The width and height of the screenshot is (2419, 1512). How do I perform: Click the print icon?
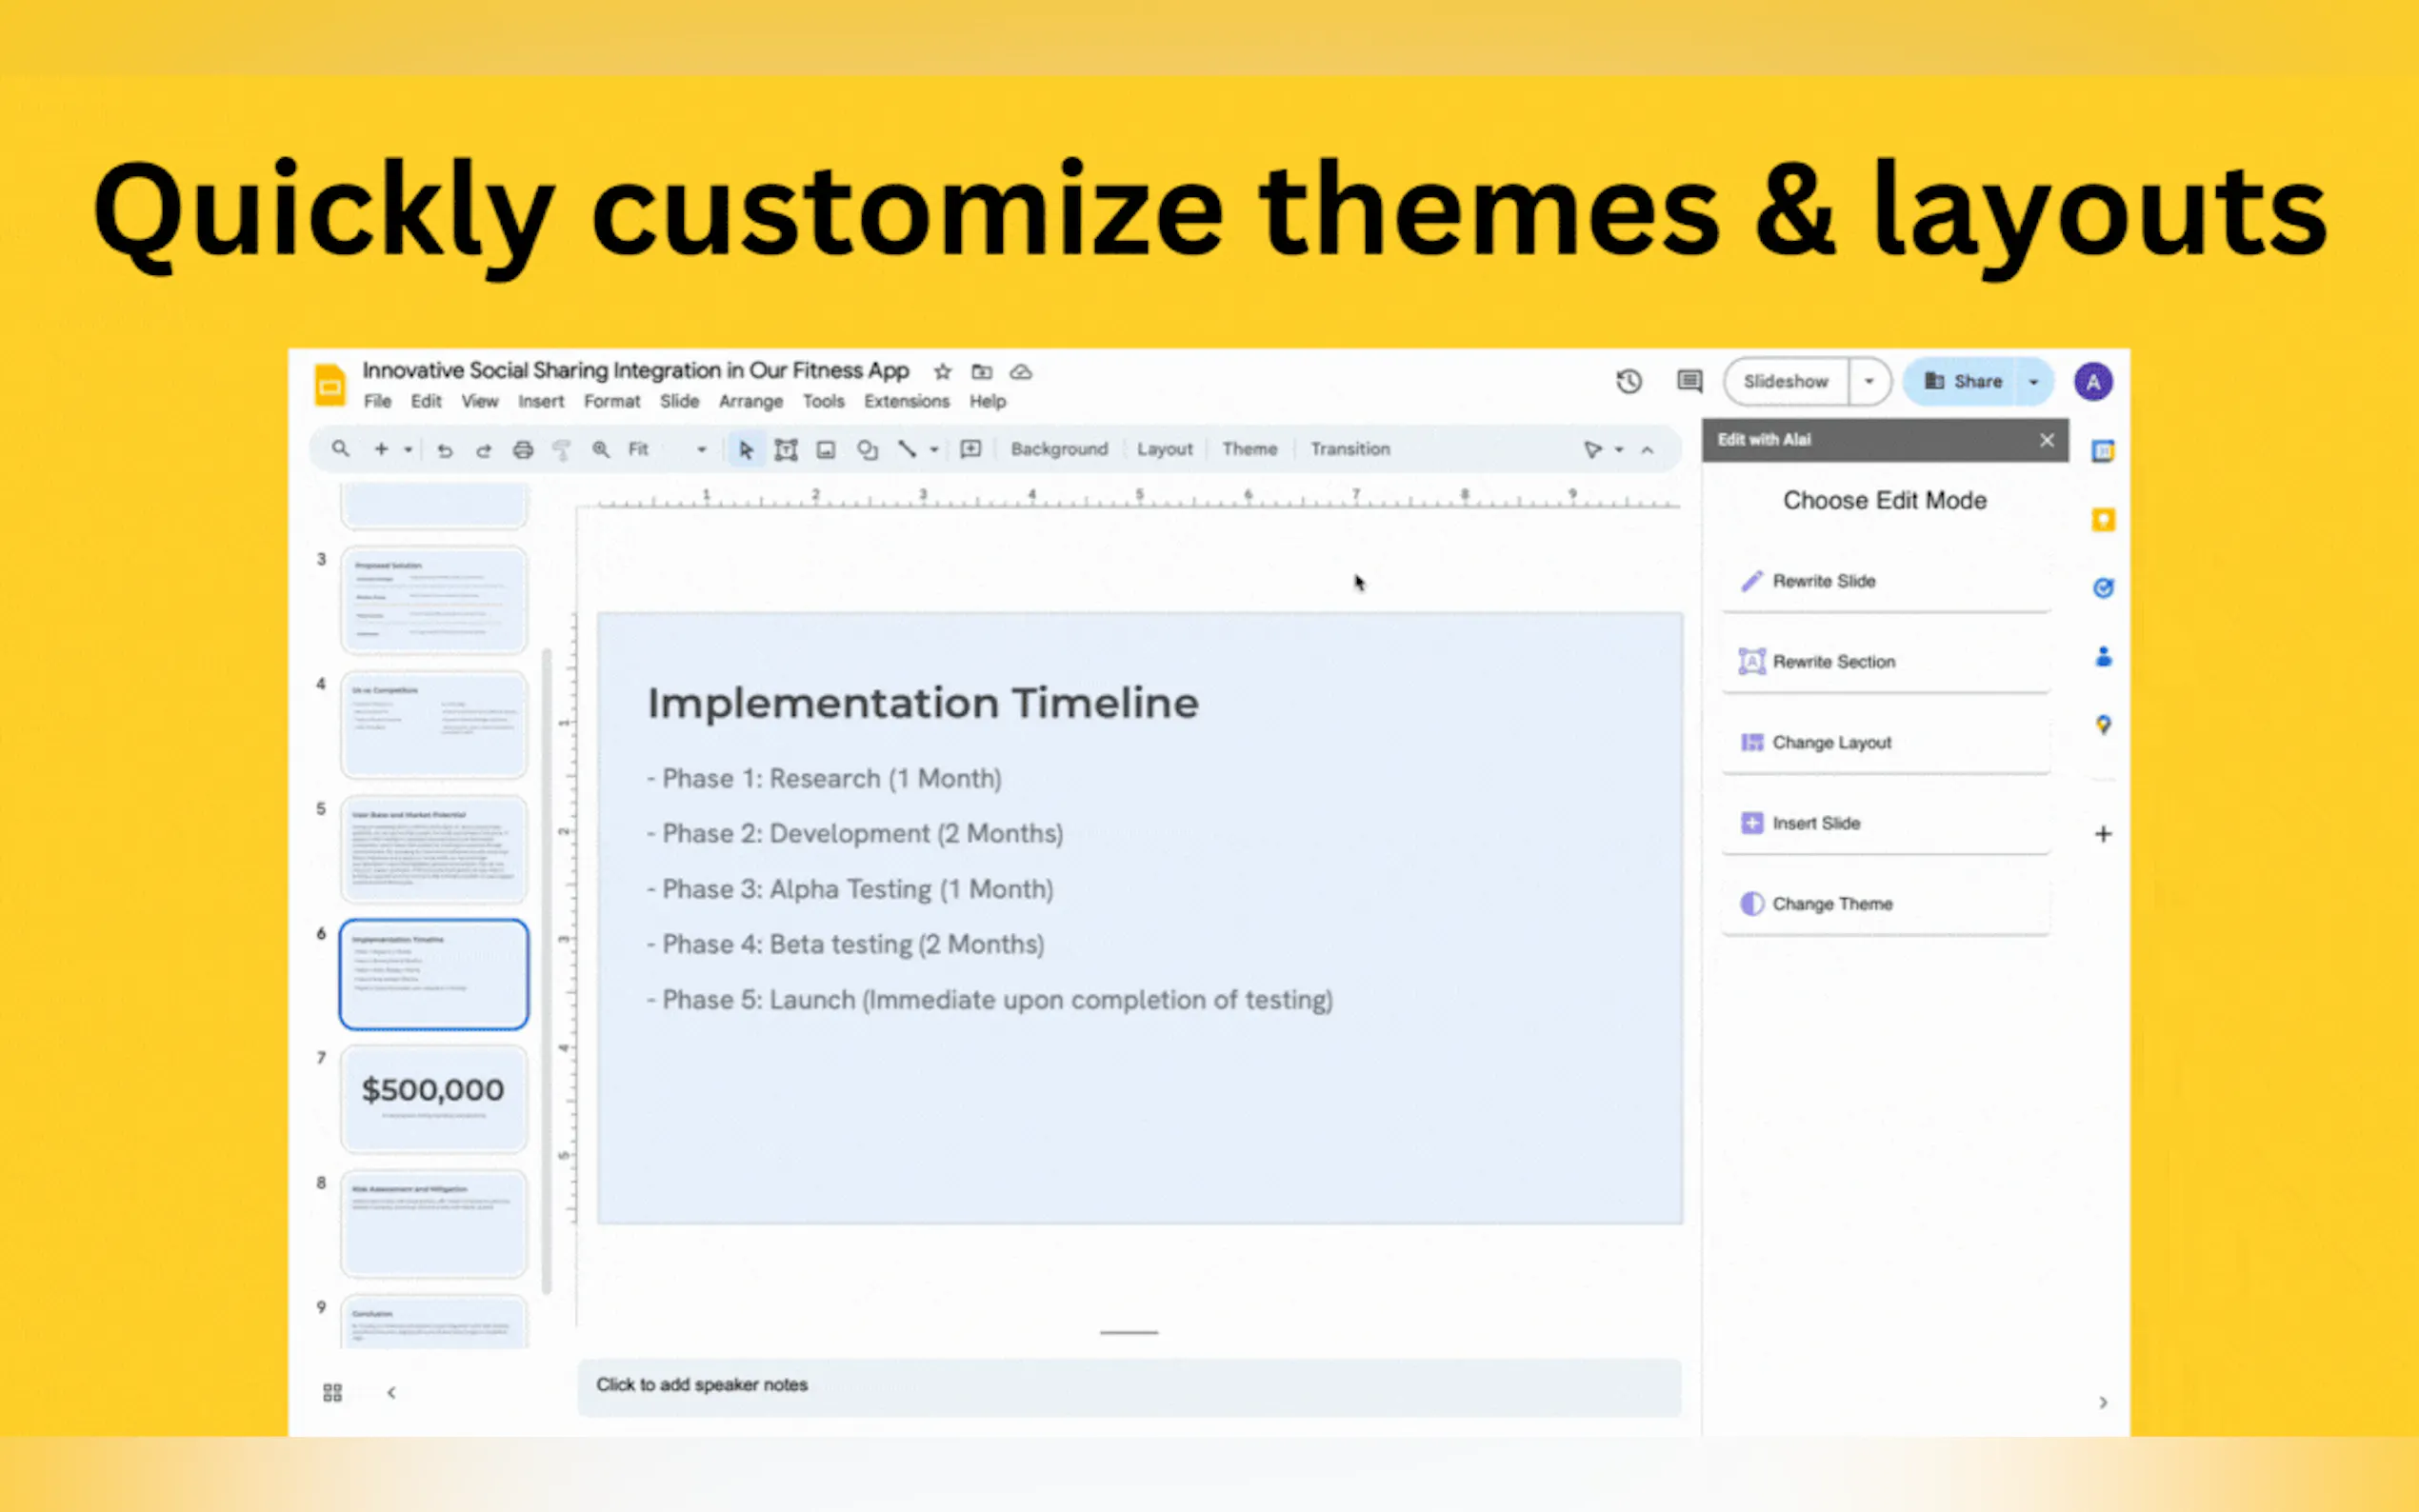point(523,450)
